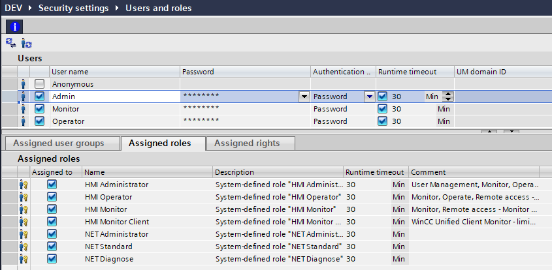Click the blue information icon
Viewport: 552px width, 270px height.
[14, 27]
